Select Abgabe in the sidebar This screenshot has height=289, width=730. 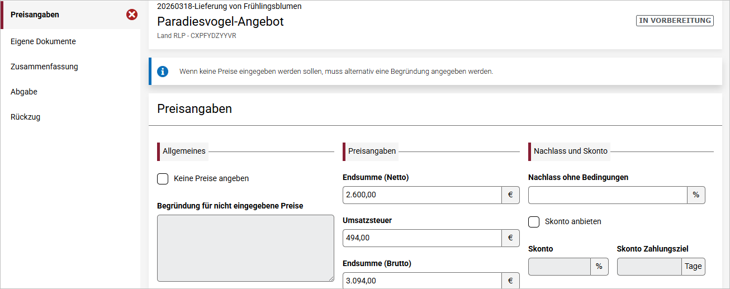point(24,92)
